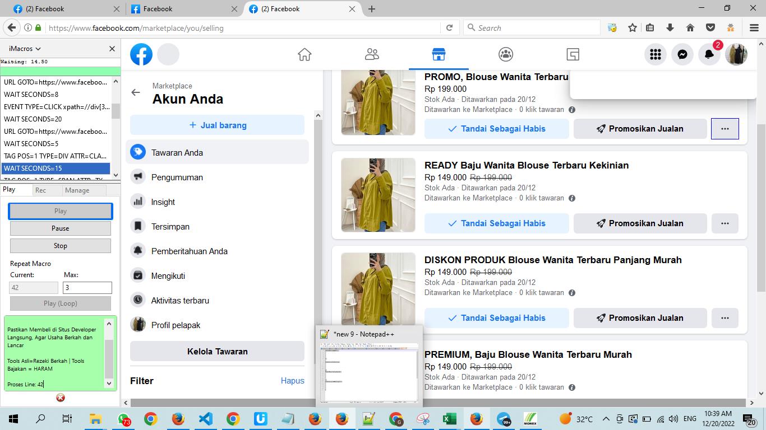Open more options for READY Baju listing

click(725, 223)
